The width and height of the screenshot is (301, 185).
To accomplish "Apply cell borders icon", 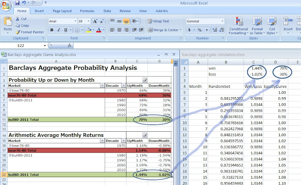I will pos(77,30).
